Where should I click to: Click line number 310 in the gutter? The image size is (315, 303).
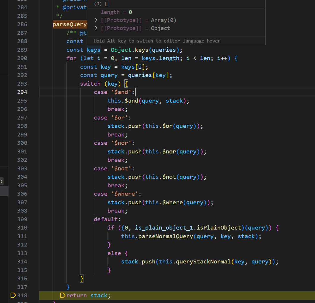pyautogui.click(x=22, y=228)
